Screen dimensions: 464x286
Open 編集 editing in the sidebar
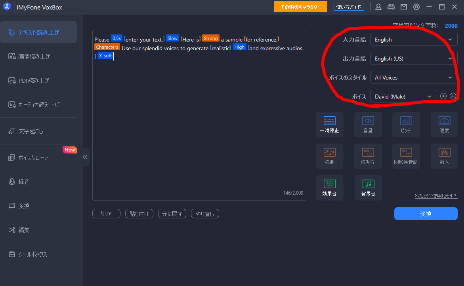click(38, 230)
